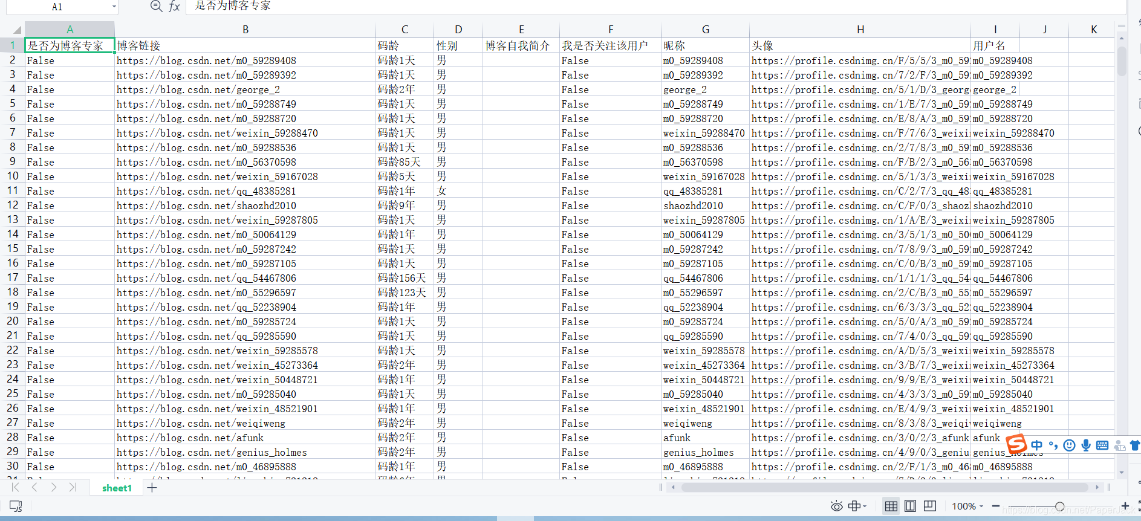1141x521 pixels.
Task: Go to last sheet navigation arrow
Action: pos(73,487)
